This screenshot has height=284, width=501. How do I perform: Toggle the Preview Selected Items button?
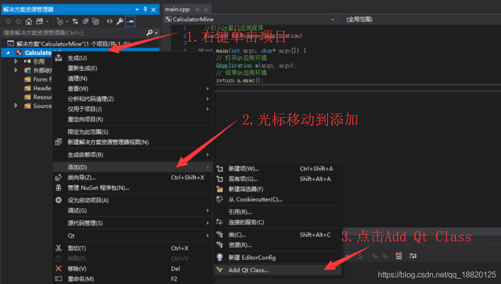pos(130,21)
